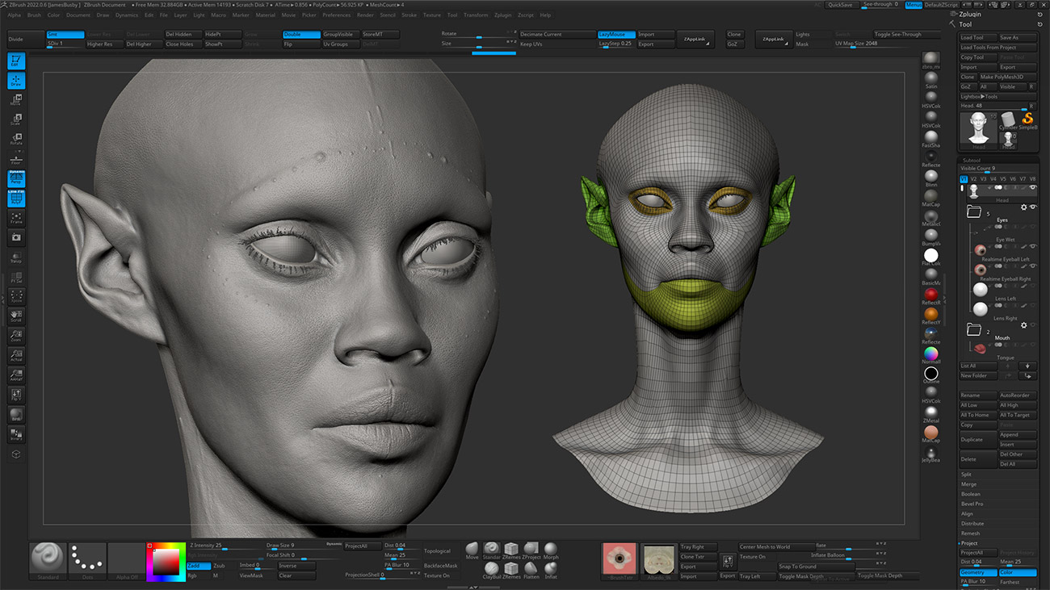Viewport: 1050px width, 590px height.
Task: Toggle the Double sided display option
Action: point(301,35)
